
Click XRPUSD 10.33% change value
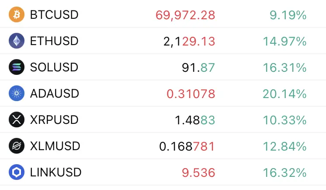[284, 120]
